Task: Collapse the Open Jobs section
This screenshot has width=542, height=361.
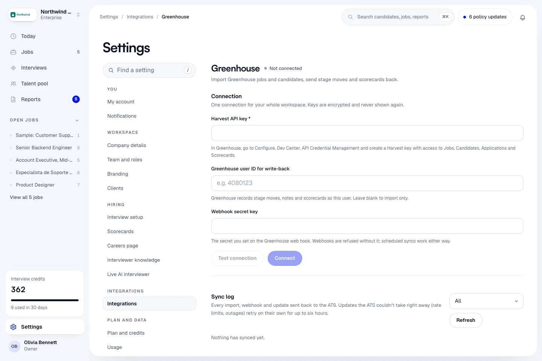Action: [77, 120]
